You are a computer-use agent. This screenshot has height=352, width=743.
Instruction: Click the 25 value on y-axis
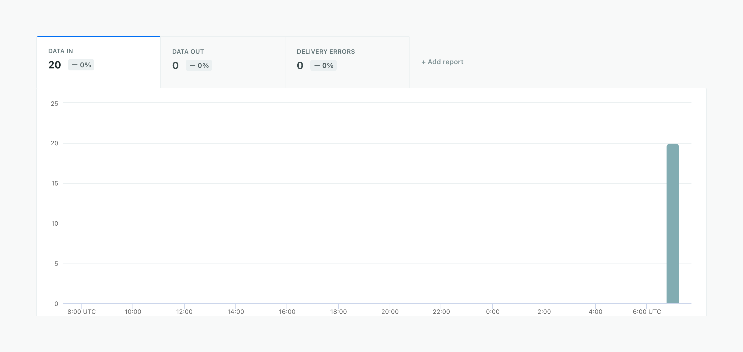(54, 103)
